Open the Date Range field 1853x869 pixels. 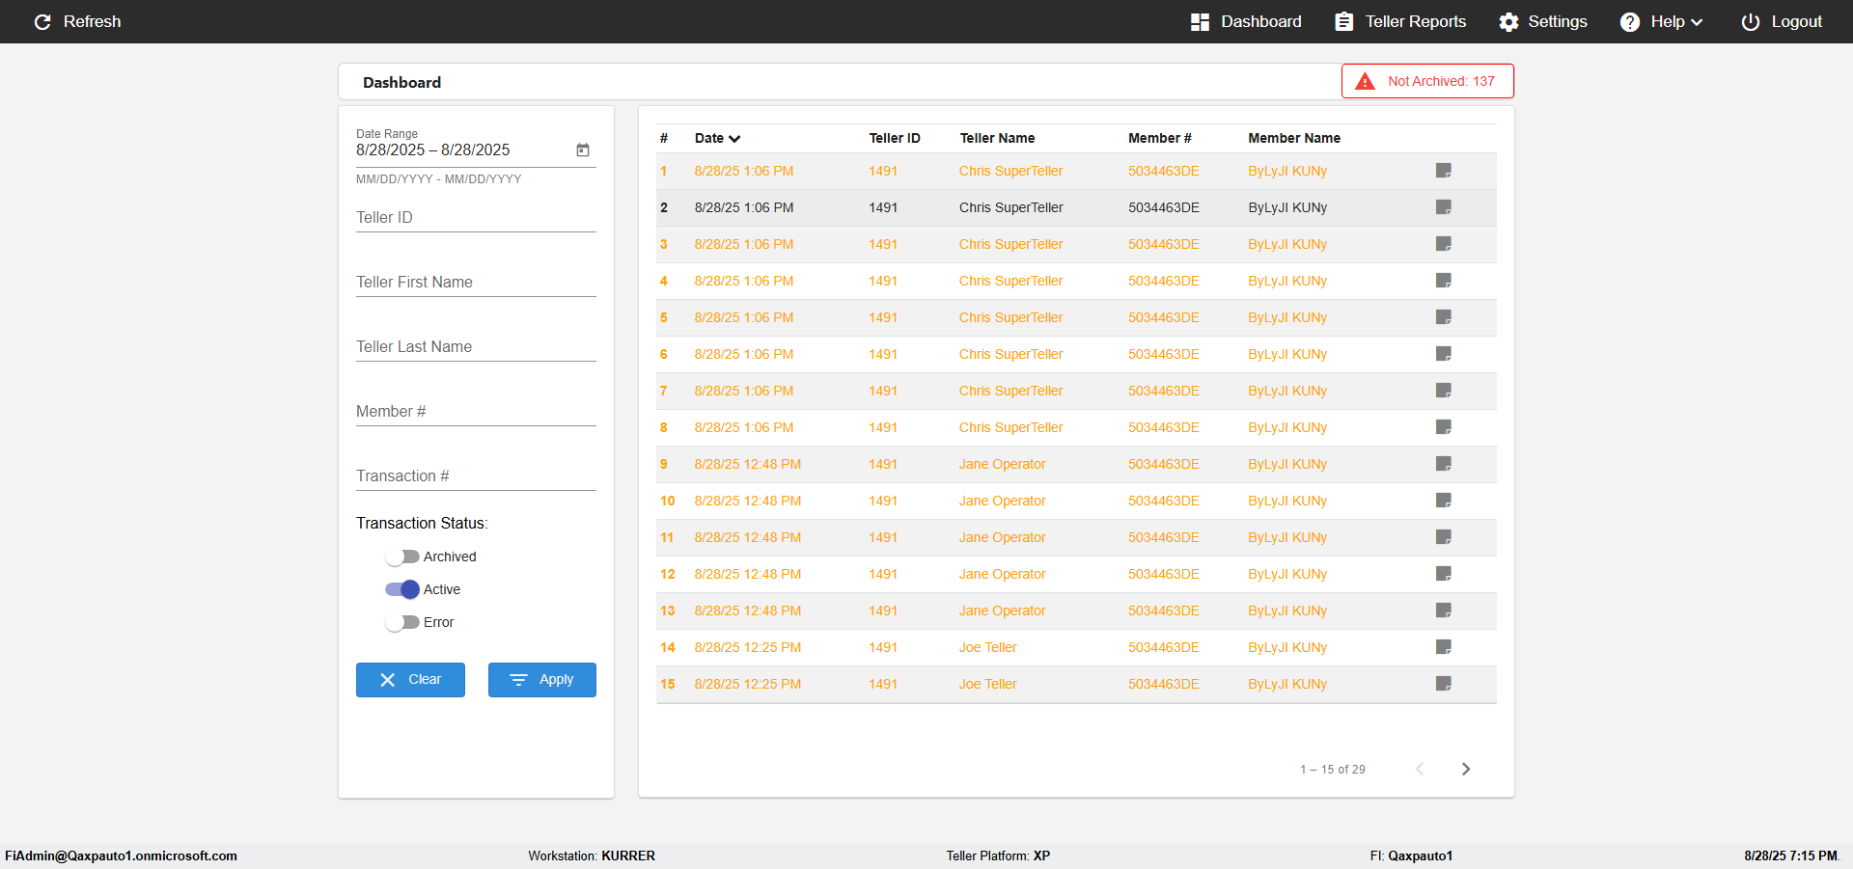(x=463, y=150)
